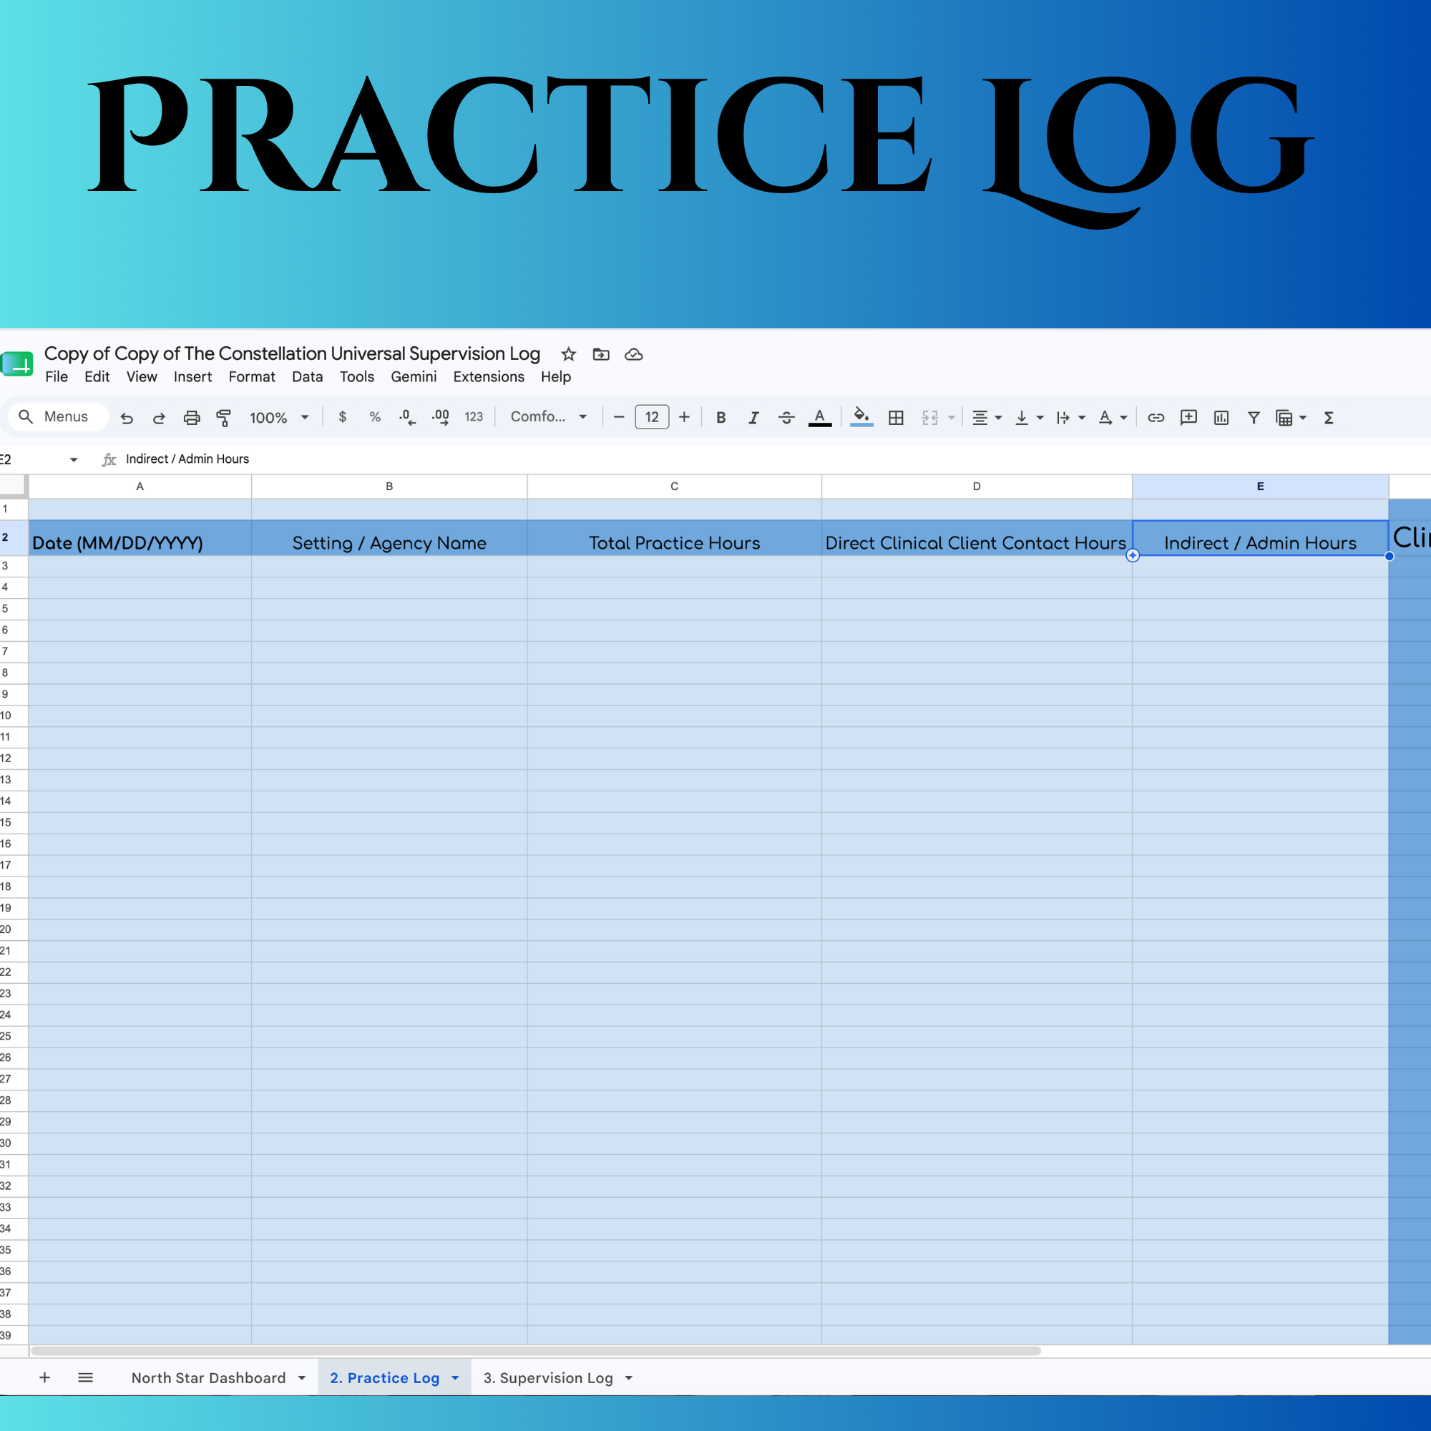Image resolution: width=1431 pixels, height=1431 pixels.
Task: Open filter views table dropdown
Action: (1291, 418)
